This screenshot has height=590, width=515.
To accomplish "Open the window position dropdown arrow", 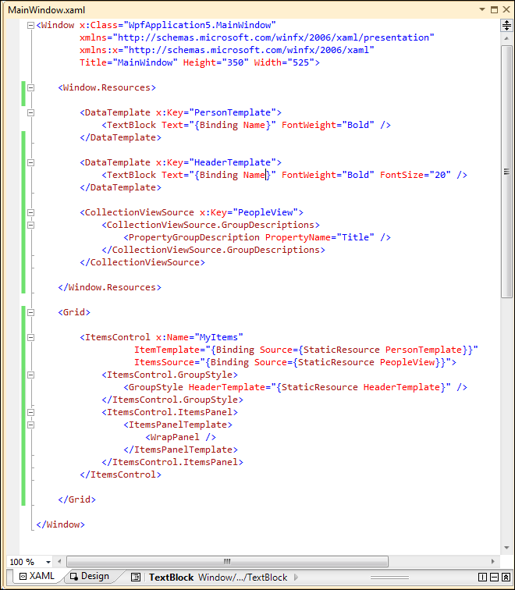I will pos(482,9).
